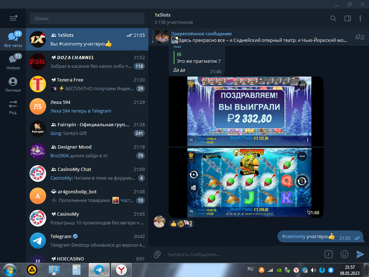Unpin or view pinned messages list icon

[359, 37]
